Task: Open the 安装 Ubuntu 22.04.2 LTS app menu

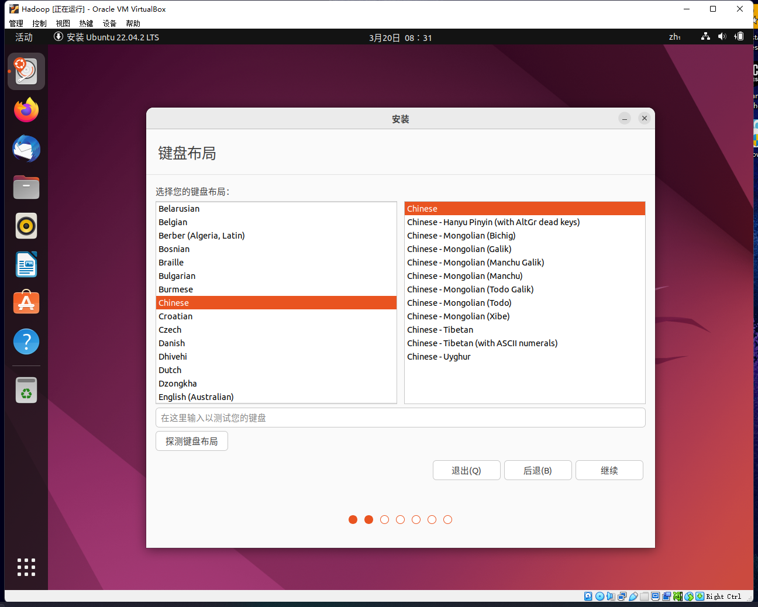Action: click(x=106, y=37)
